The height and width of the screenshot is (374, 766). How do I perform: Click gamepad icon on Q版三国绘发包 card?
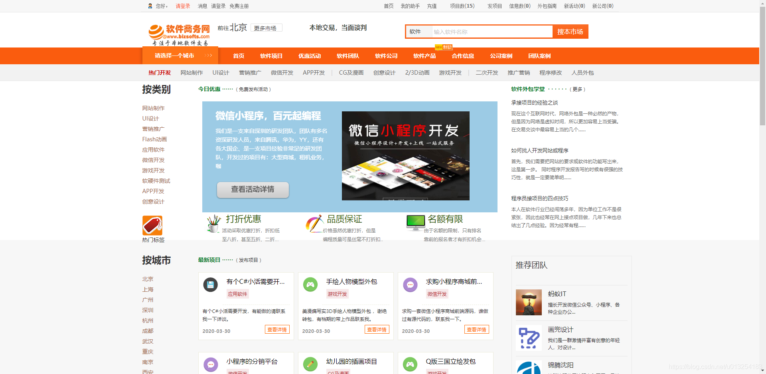click(410, 364)
